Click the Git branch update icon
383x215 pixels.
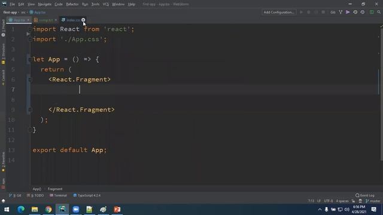(341, 12)
